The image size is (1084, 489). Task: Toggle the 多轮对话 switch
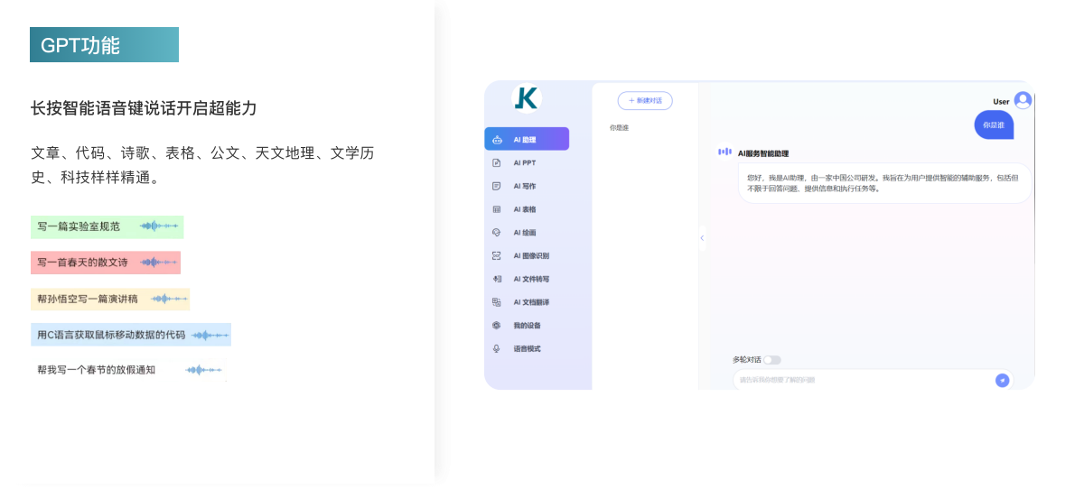(x=771, y=360)
